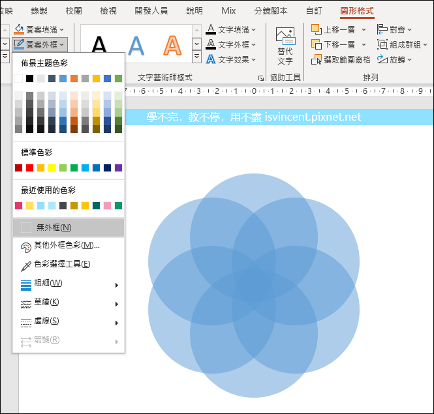
Task: Expand the 上移一層 dropdown arrow
Action: click(364, 29)
